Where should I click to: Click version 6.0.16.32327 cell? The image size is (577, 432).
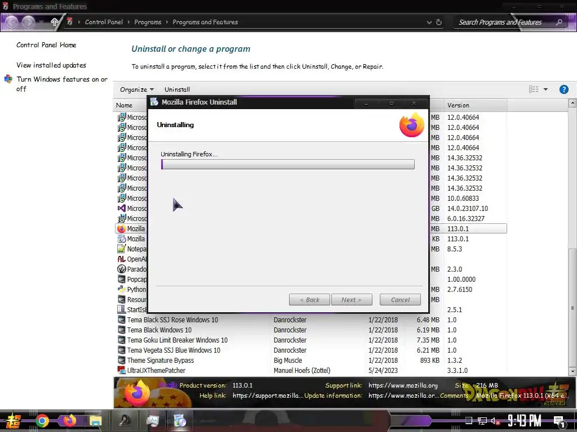click(x=466, y=219)
